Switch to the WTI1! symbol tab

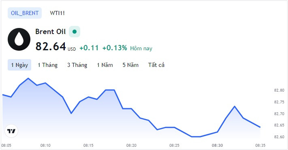[x=57, y=13]
